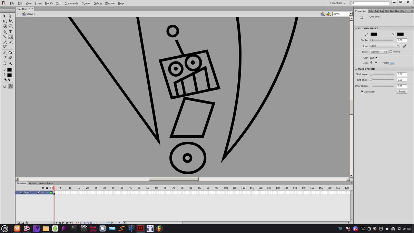Open the stroke color swatch in Properties

pyautogui.click(x=374, y=34)
